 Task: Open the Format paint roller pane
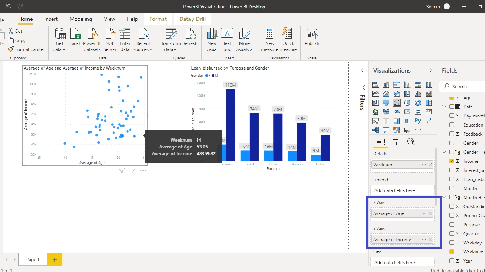click(396, 142)
